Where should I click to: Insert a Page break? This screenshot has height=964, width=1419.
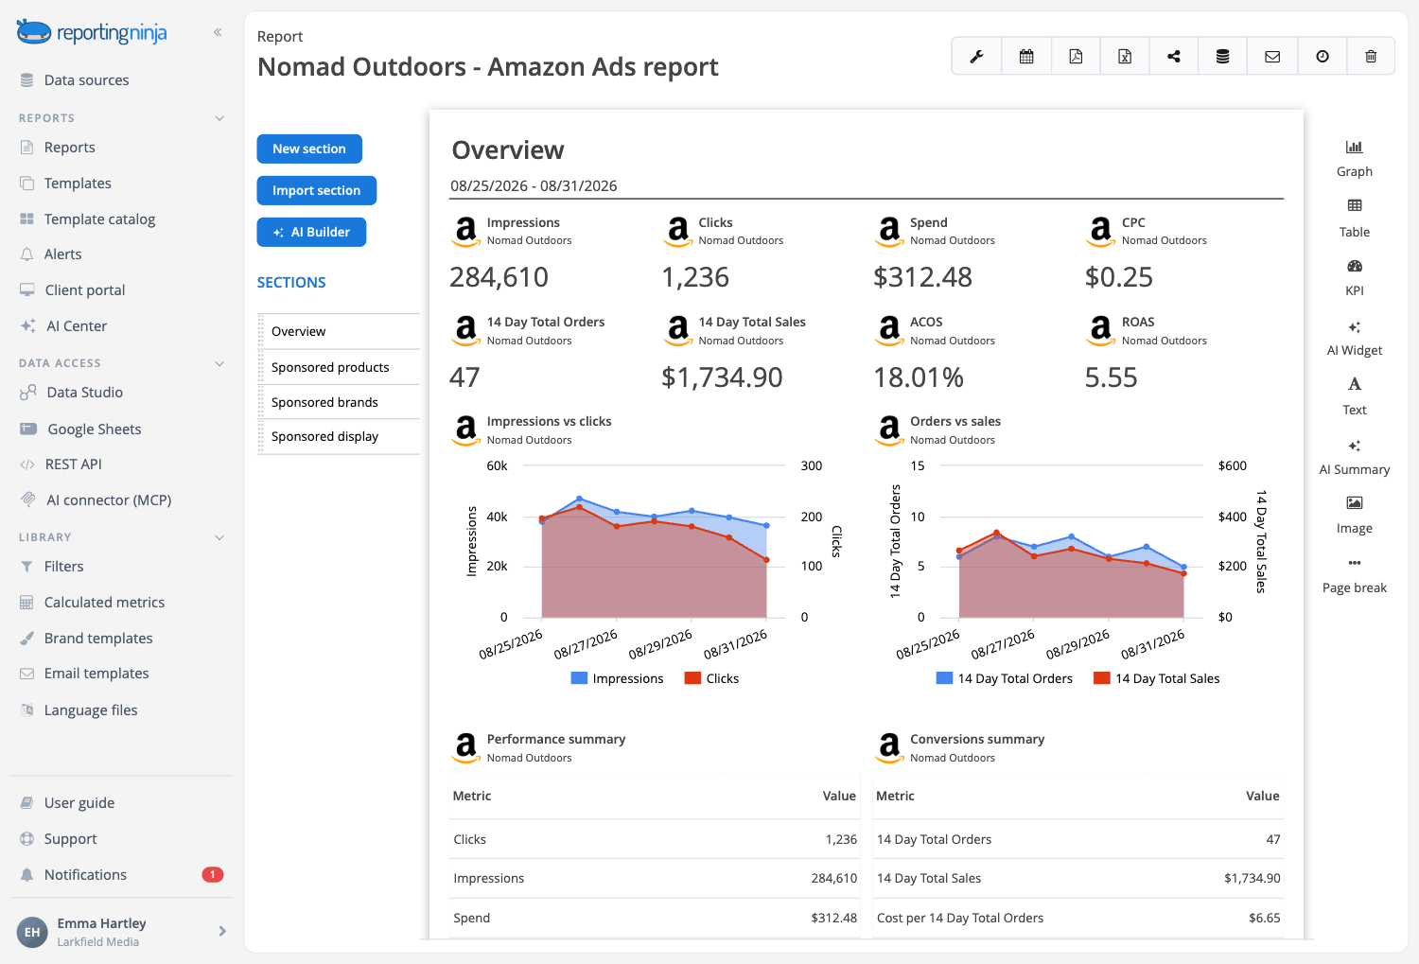(x=1355, y=575)
